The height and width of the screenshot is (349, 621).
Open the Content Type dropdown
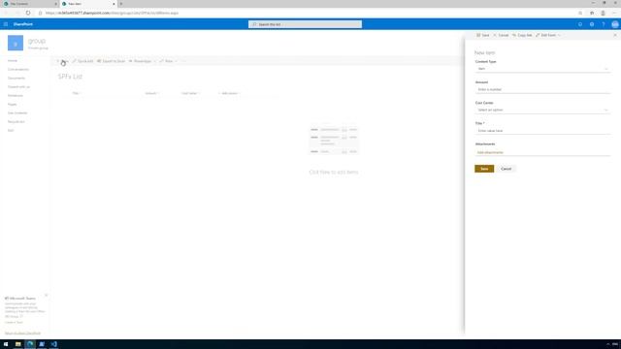coord(542,69)
